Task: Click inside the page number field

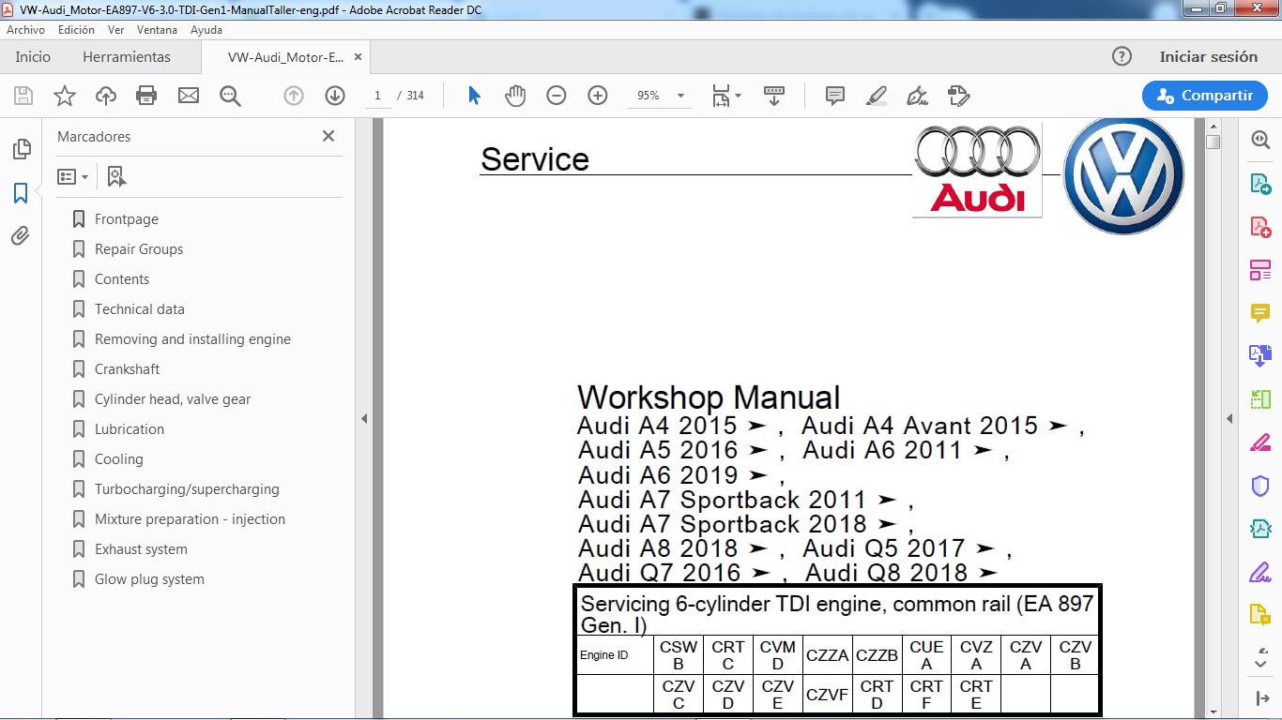Action: pyautogui.click(x=376, y=95)
